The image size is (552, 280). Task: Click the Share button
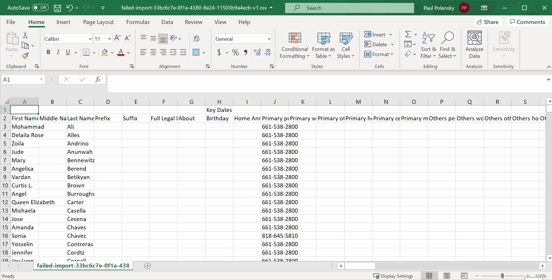(488, 22)
